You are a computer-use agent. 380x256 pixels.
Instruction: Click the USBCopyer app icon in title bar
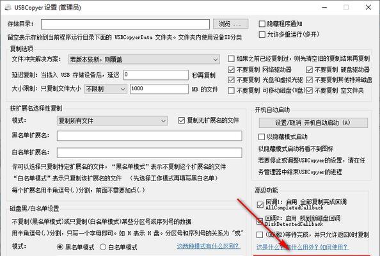point(8,7)
